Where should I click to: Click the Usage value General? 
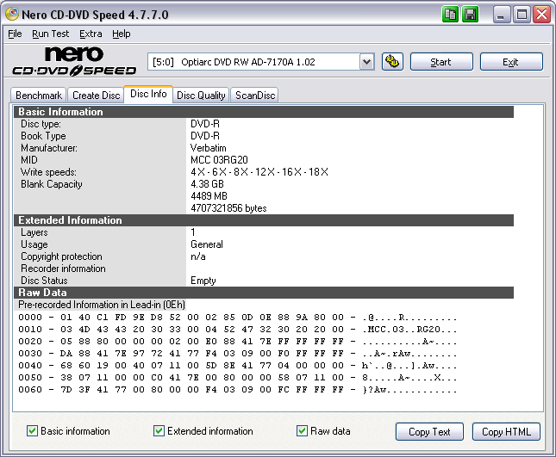(207, 244)
